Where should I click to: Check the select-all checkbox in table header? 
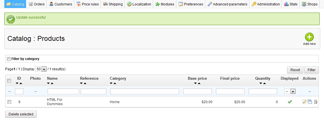(x=9, y=81)
